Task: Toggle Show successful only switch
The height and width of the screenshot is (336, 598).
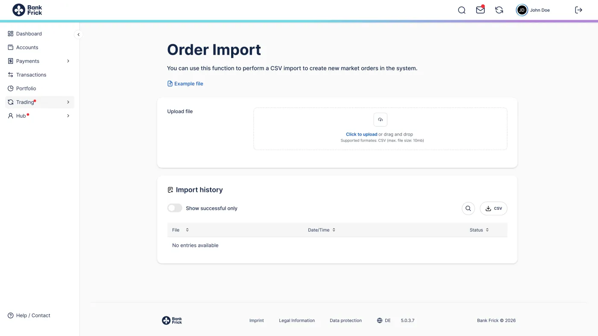Action: [x=175, y=208]
